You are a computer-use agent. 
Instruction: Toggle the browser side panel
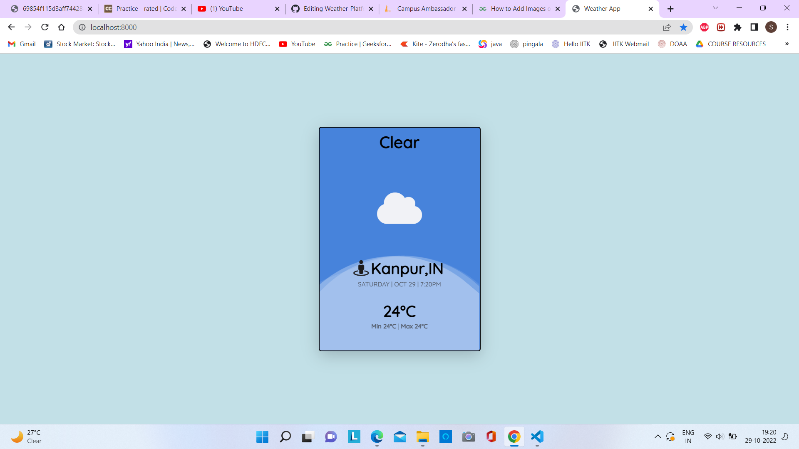(754, 27)
